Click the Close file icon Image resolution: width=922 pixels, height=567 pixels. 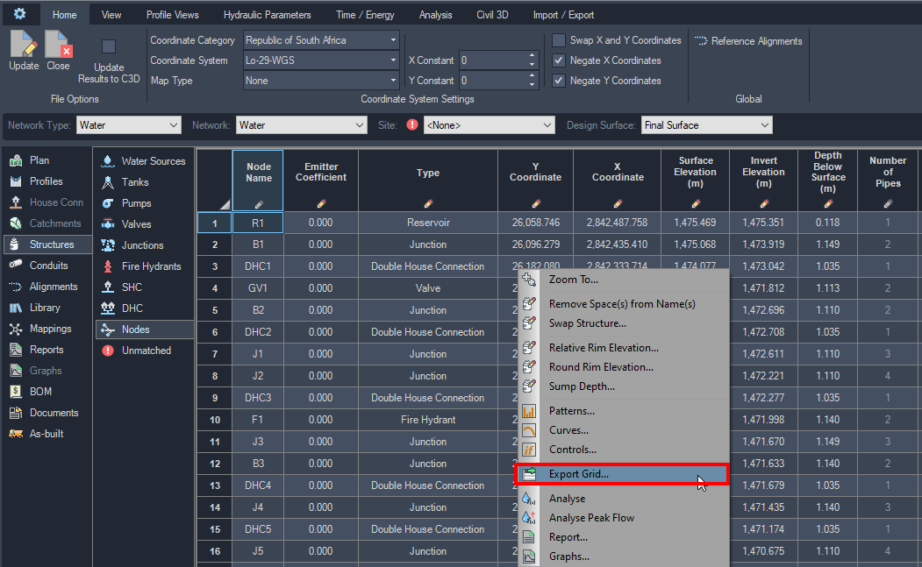click(58, 45)
